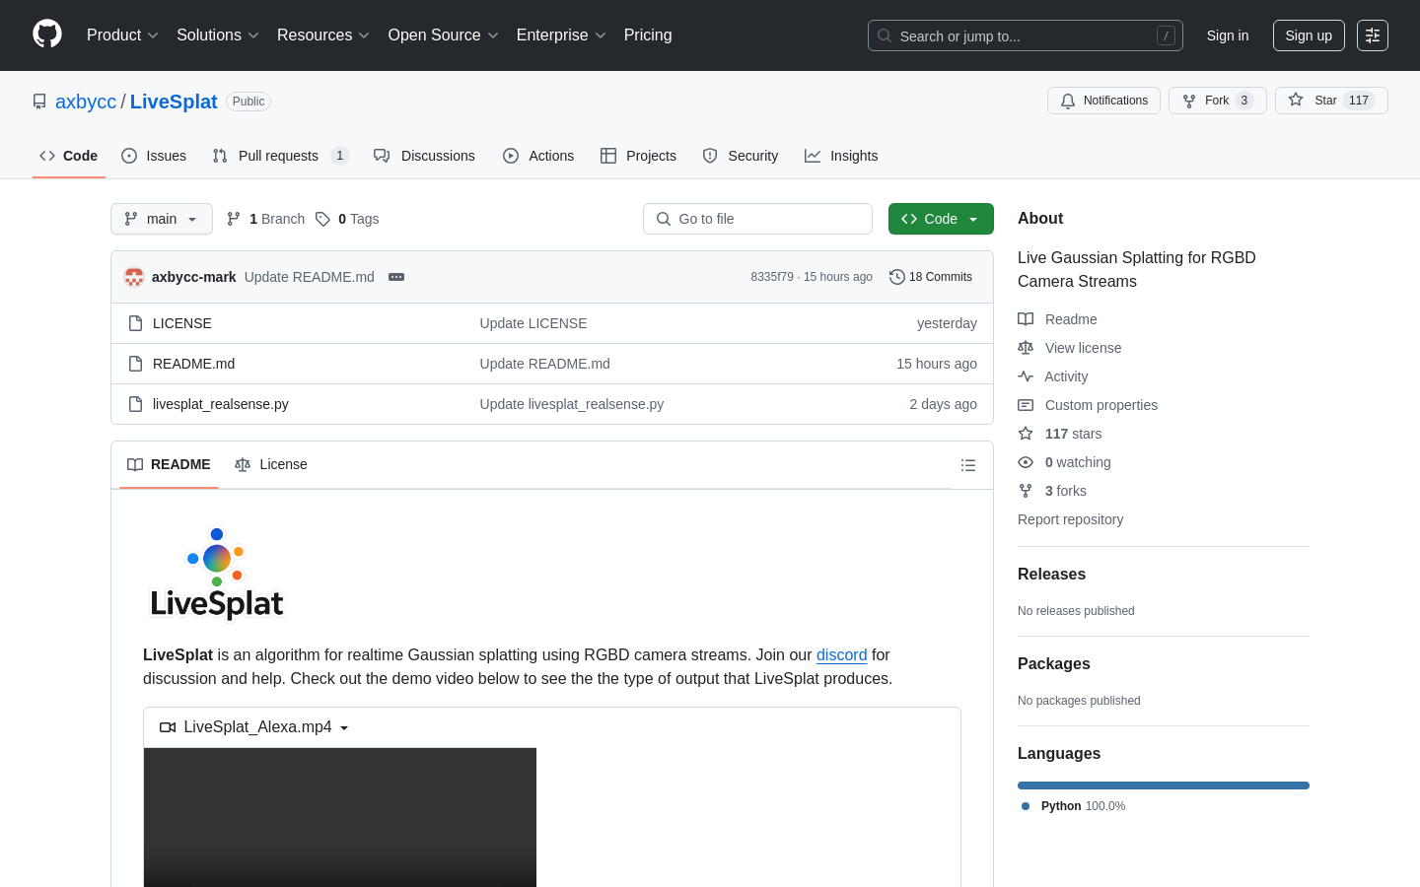Open the Update livesplat_realsense.py commit message
1420x887 pixels.
tap(572, 404)
